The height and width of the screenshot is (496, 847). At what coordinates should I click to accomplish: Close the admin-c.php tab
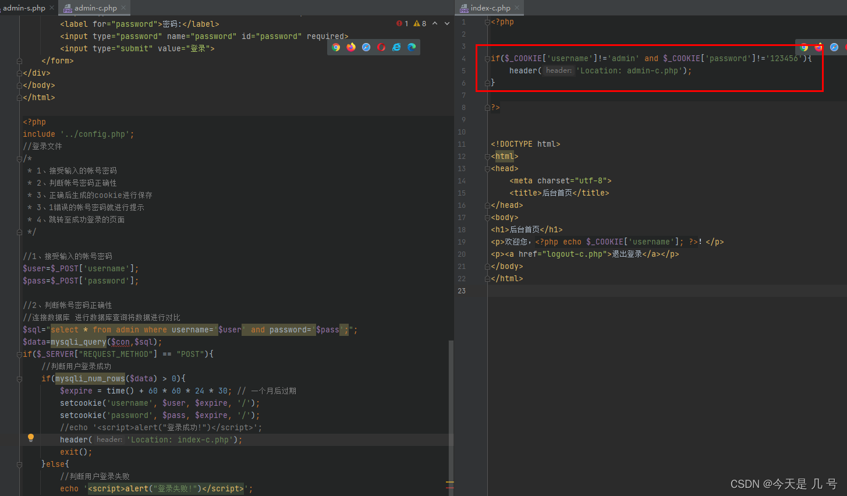pyautogui.click(x=123, y=8)
